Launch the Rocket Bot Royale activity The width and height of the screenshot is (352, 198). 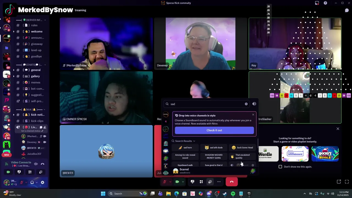coord(325,154)
